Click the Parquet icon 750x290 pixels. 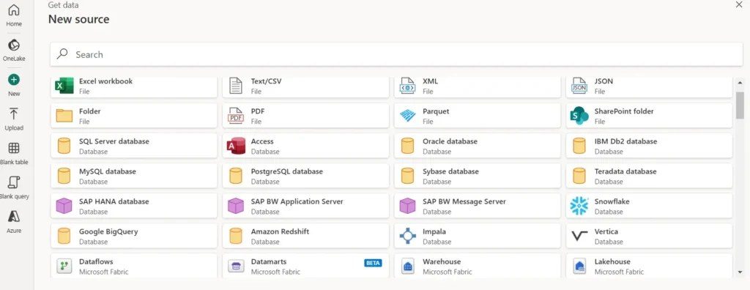coord(407,116)
